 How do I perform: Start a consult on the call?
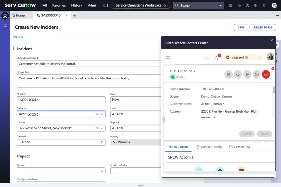point(238,74)
